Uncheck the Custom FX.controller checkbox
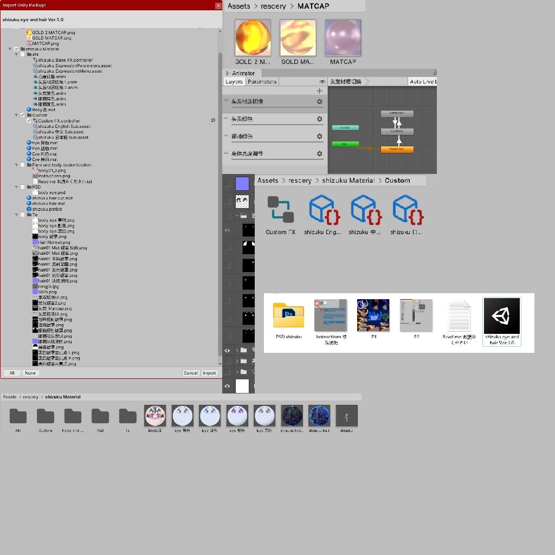This screenshot has width=555, height=555. (29, 121)
